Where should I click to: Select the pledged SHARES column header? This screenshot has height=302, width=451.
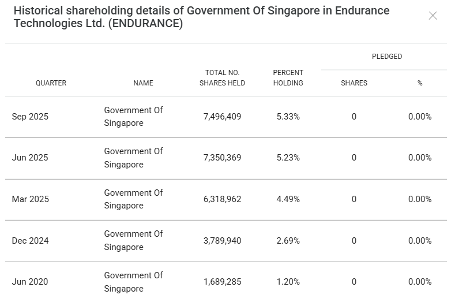tap(354, 83)
